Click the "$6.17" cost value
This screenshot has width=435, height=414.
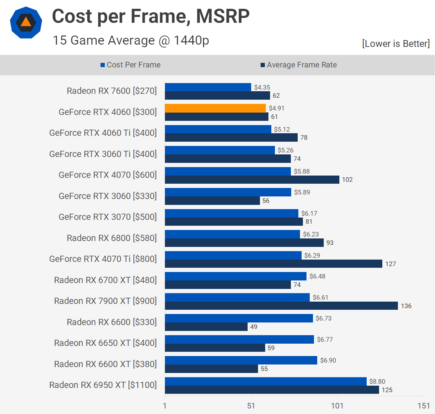tap(309, 213)
